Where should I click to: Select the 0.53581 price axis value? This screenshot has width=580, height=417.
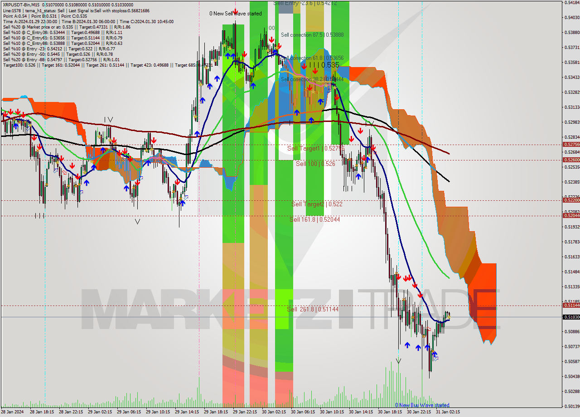click(x=572, y=63)
